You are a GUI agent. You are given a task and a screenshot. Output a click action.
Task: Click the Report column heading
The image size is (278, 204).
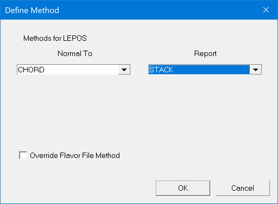205,54
